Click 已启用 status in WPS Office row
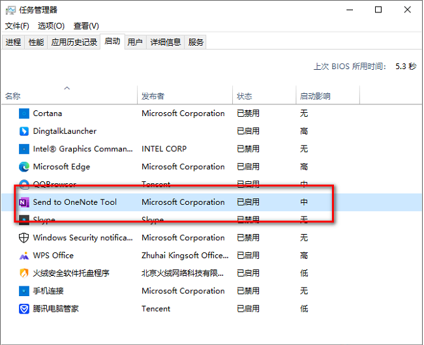Image resolution: width=424 pixels, height=345 pixels. (249, 256)
